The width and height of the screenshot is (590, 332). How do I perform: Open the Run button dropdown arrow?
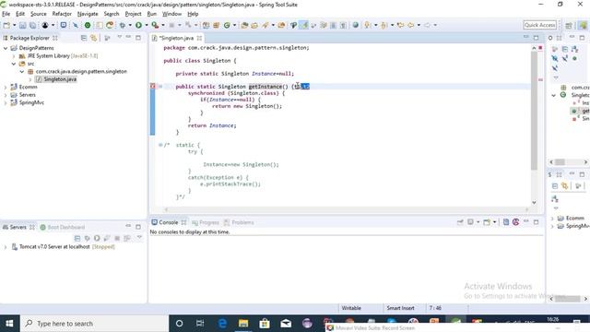[147, 25]
